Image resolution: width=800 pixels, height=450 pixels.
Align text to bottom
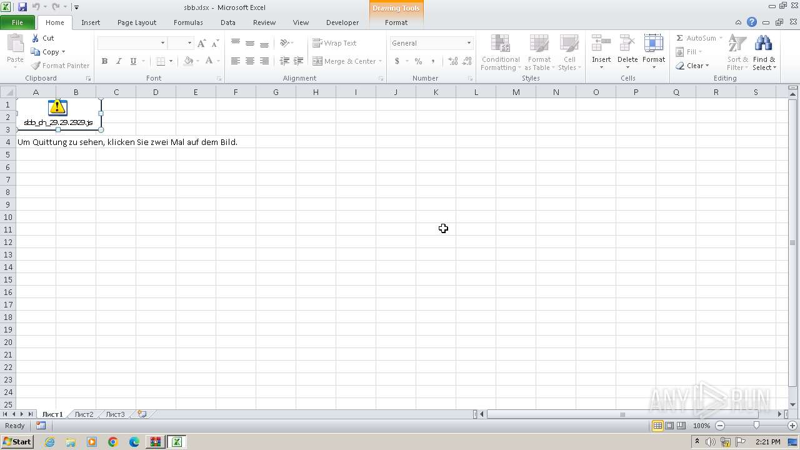click(x=264, y=43)
